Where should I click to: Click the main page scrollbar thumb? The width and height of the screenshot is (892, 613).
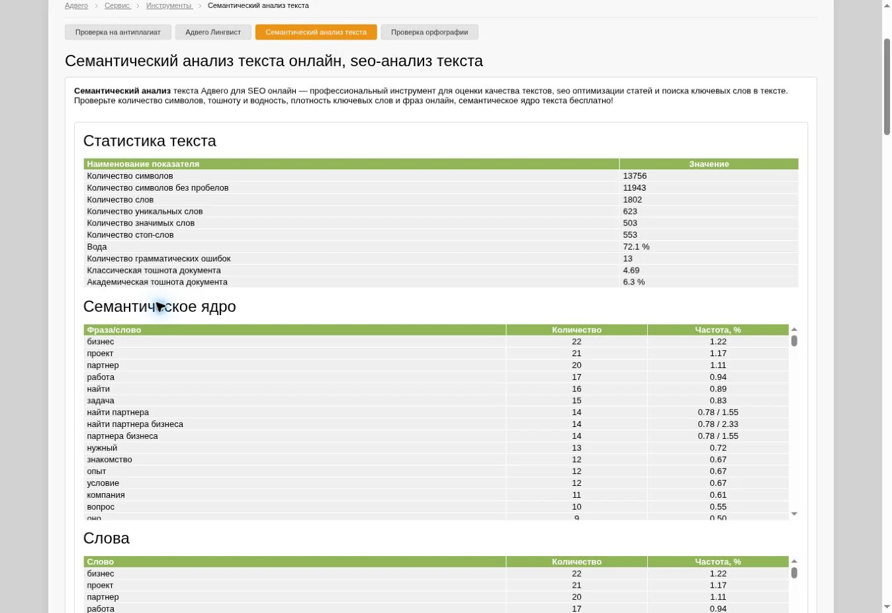[887, 86]
